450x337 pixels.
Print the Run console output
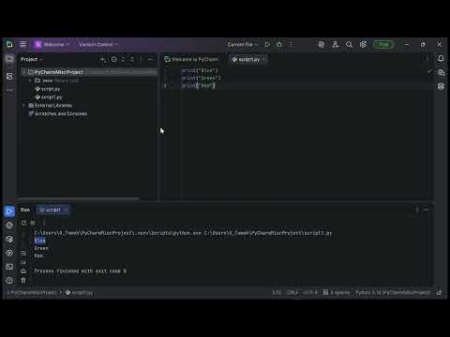click(23, 271)
